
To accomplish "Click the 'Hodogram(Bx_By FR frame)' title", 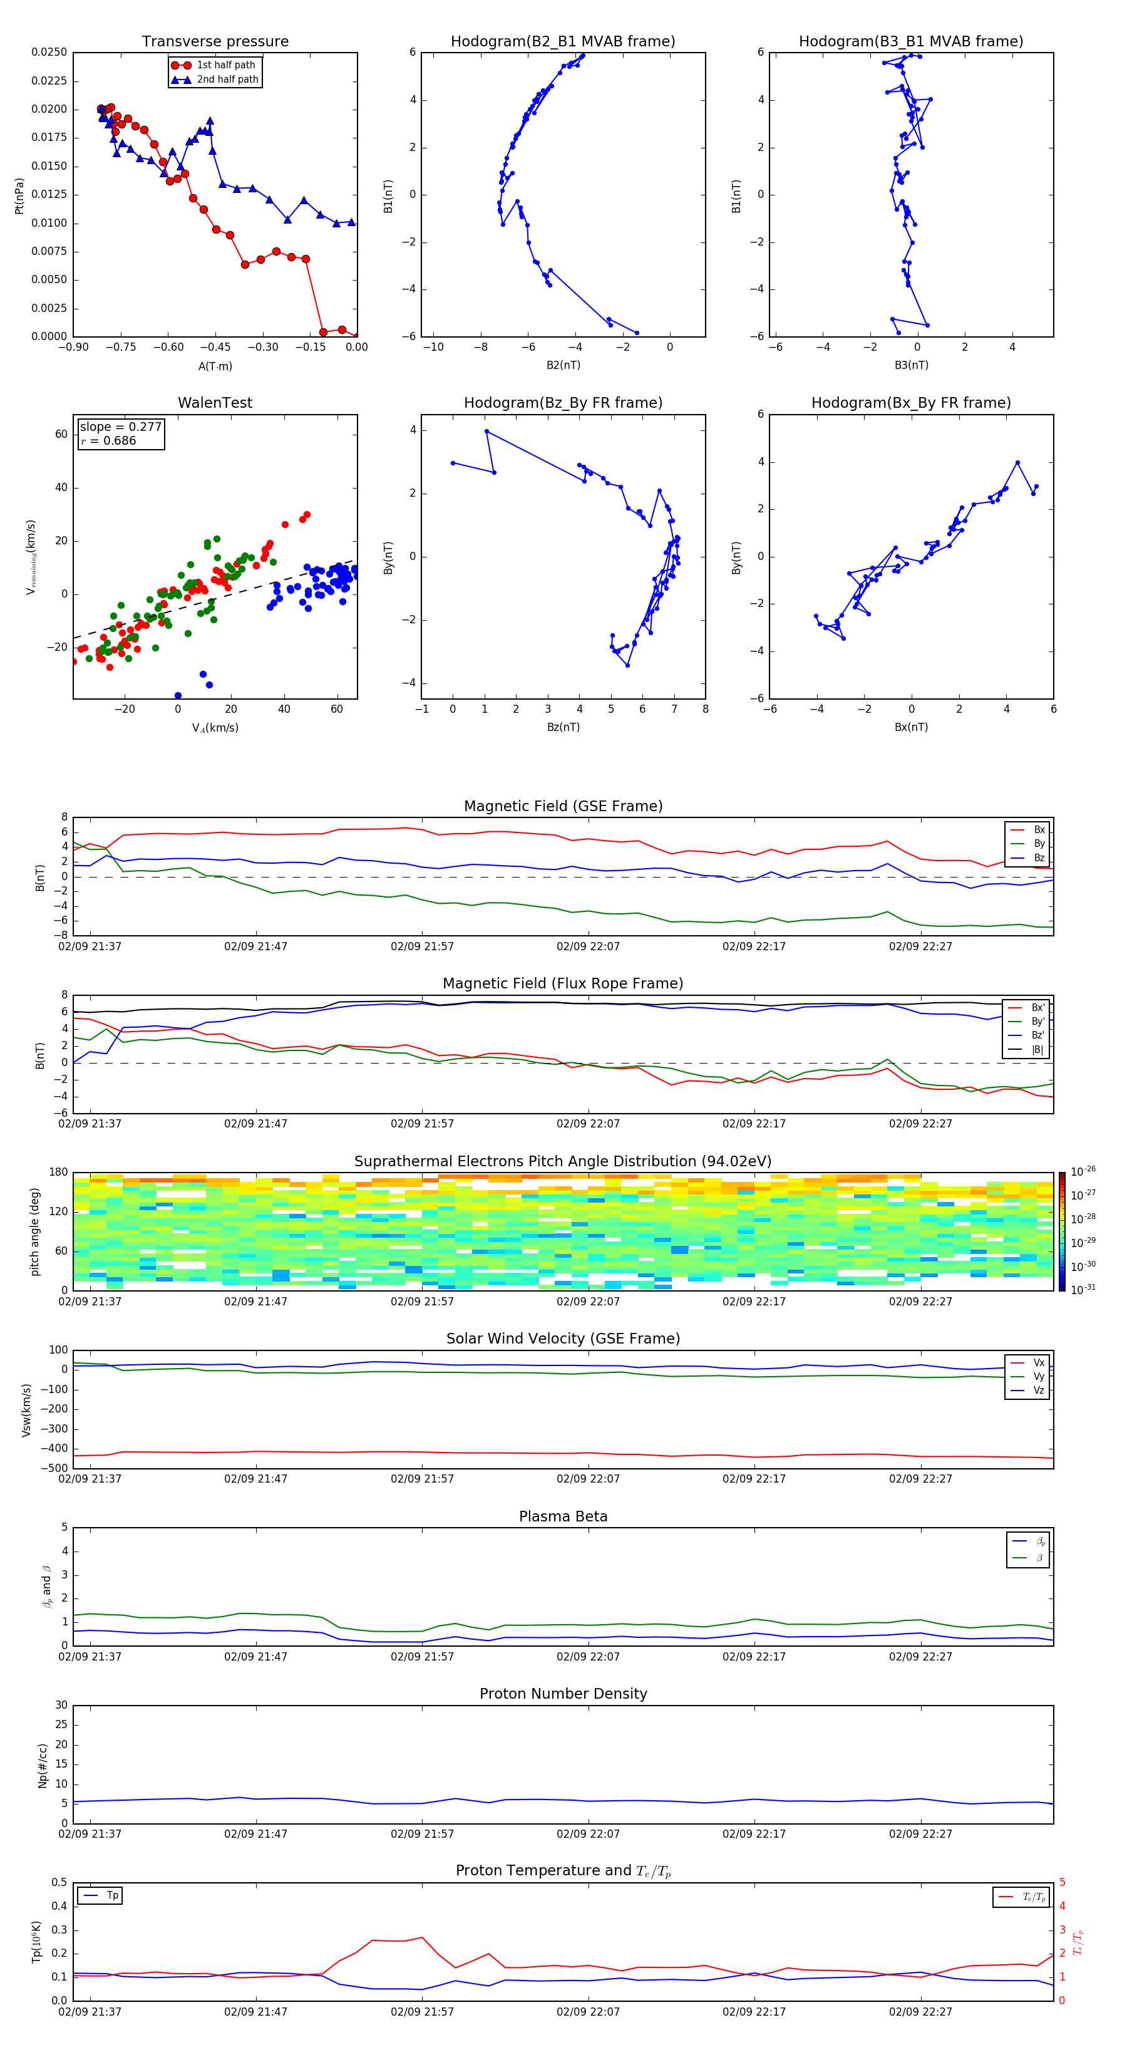I will 911,403.
